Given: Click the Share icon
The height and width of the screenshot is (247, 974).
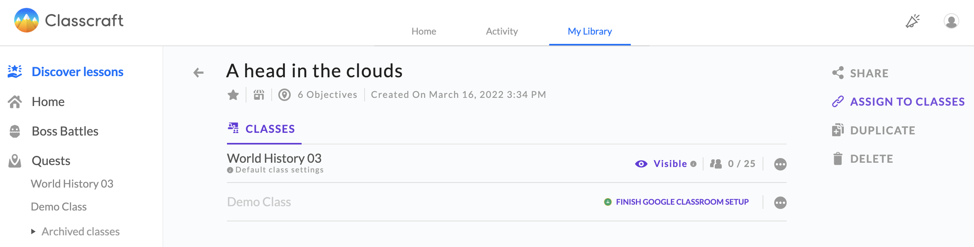Looking at the screenshot, I should tap(838, 73).
